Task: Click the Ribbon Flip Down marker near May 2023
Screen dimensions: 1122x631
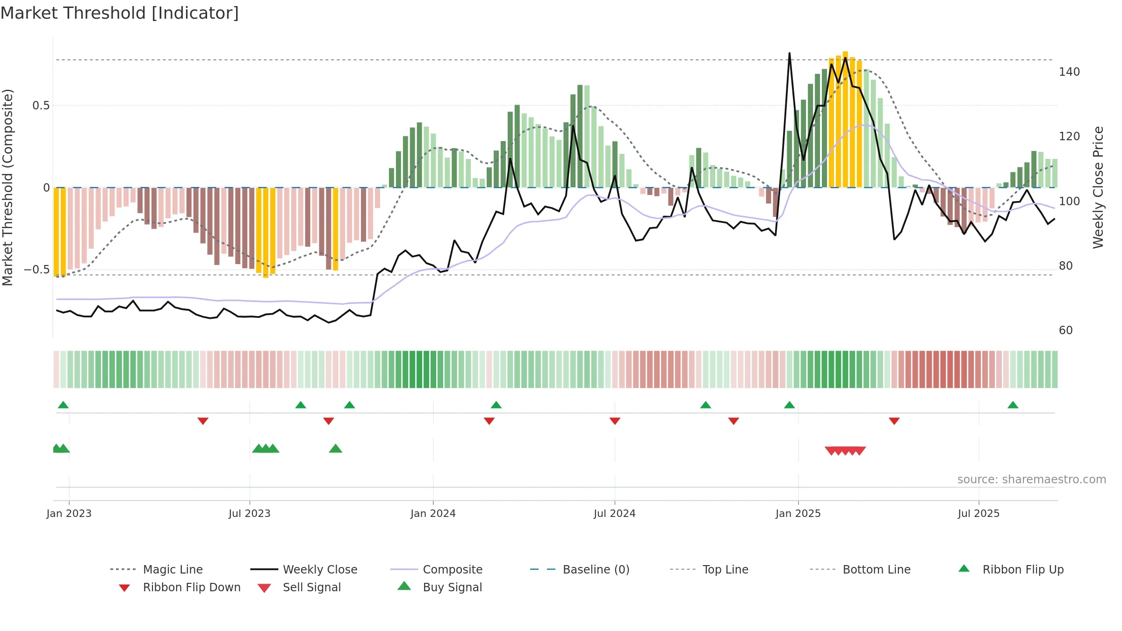Action: tap(203, 421)
